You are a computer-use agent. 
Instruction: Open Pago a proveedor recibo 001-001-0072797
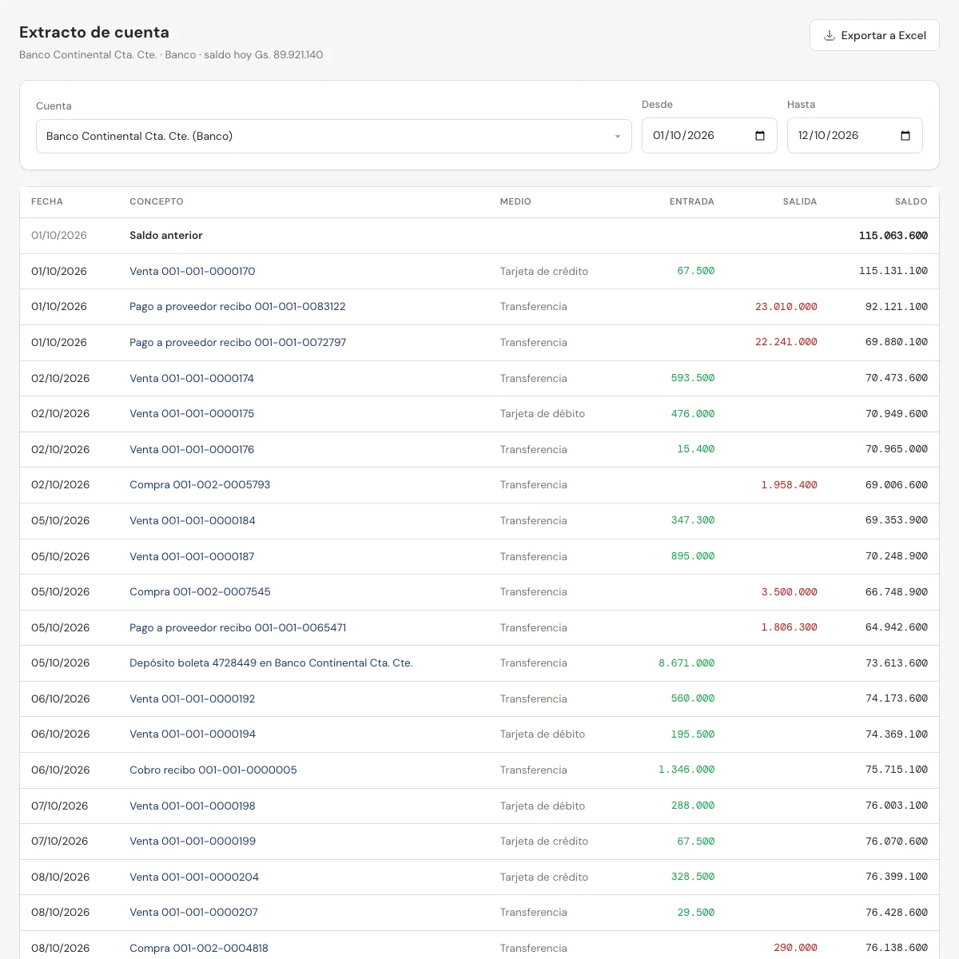coord(238,342)
